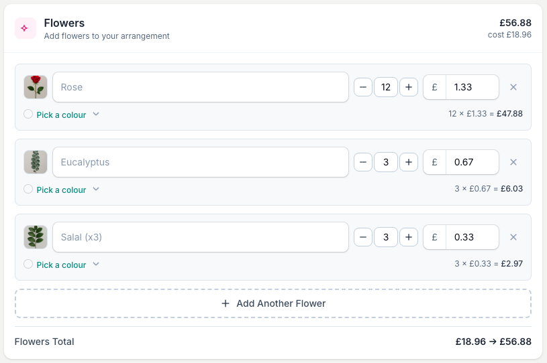This screenshot has height=363, width=547.
Task: Decrease the Rose quantity with minus
Action: tap(363, 87)
